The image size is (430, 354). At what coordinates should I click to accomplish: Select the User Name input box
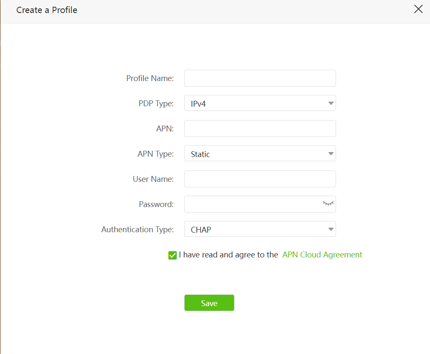(x=260, y=179)
